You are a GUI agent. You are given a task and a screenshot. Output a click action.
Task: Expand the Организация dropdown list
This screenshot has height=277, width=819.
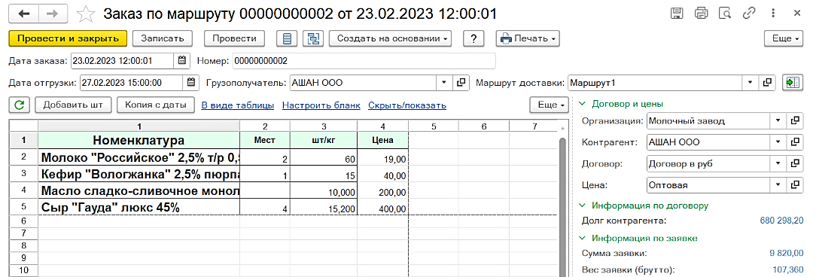[778, 120]
